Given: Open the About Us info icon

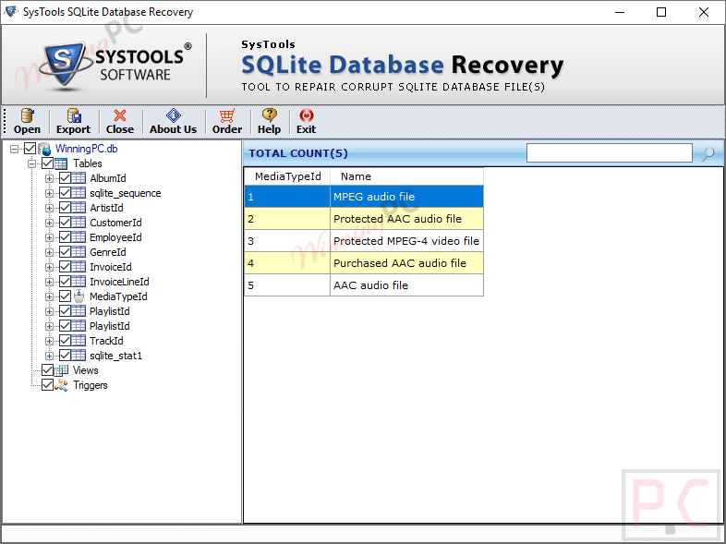Looking at the screenshot, I should tap(173, 116).
